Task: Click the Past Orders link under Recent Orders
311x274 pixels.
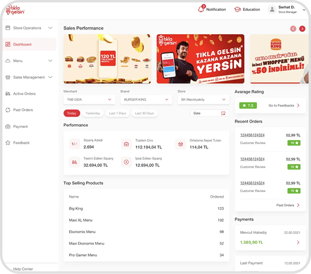Action: [285, 205]
